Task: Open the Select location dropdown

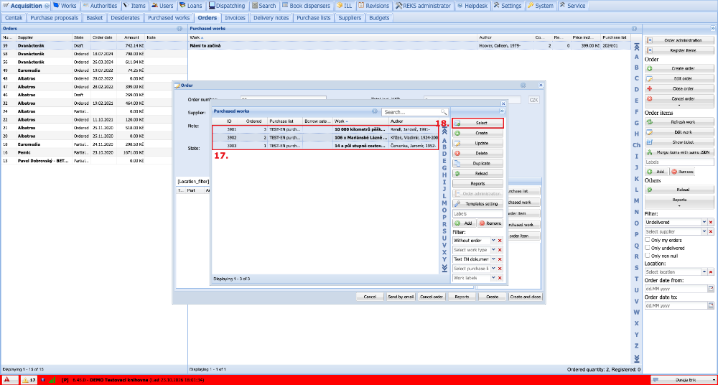Action: 704,272
